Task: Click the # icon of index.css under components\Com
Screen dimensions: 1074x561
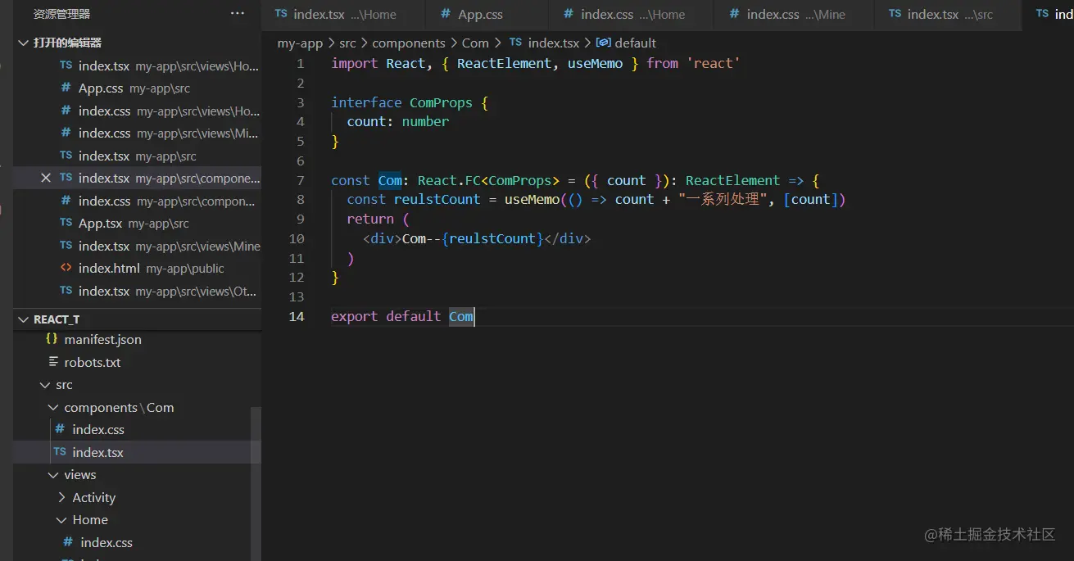Action: pyautogui.click(x=59, y=429)
